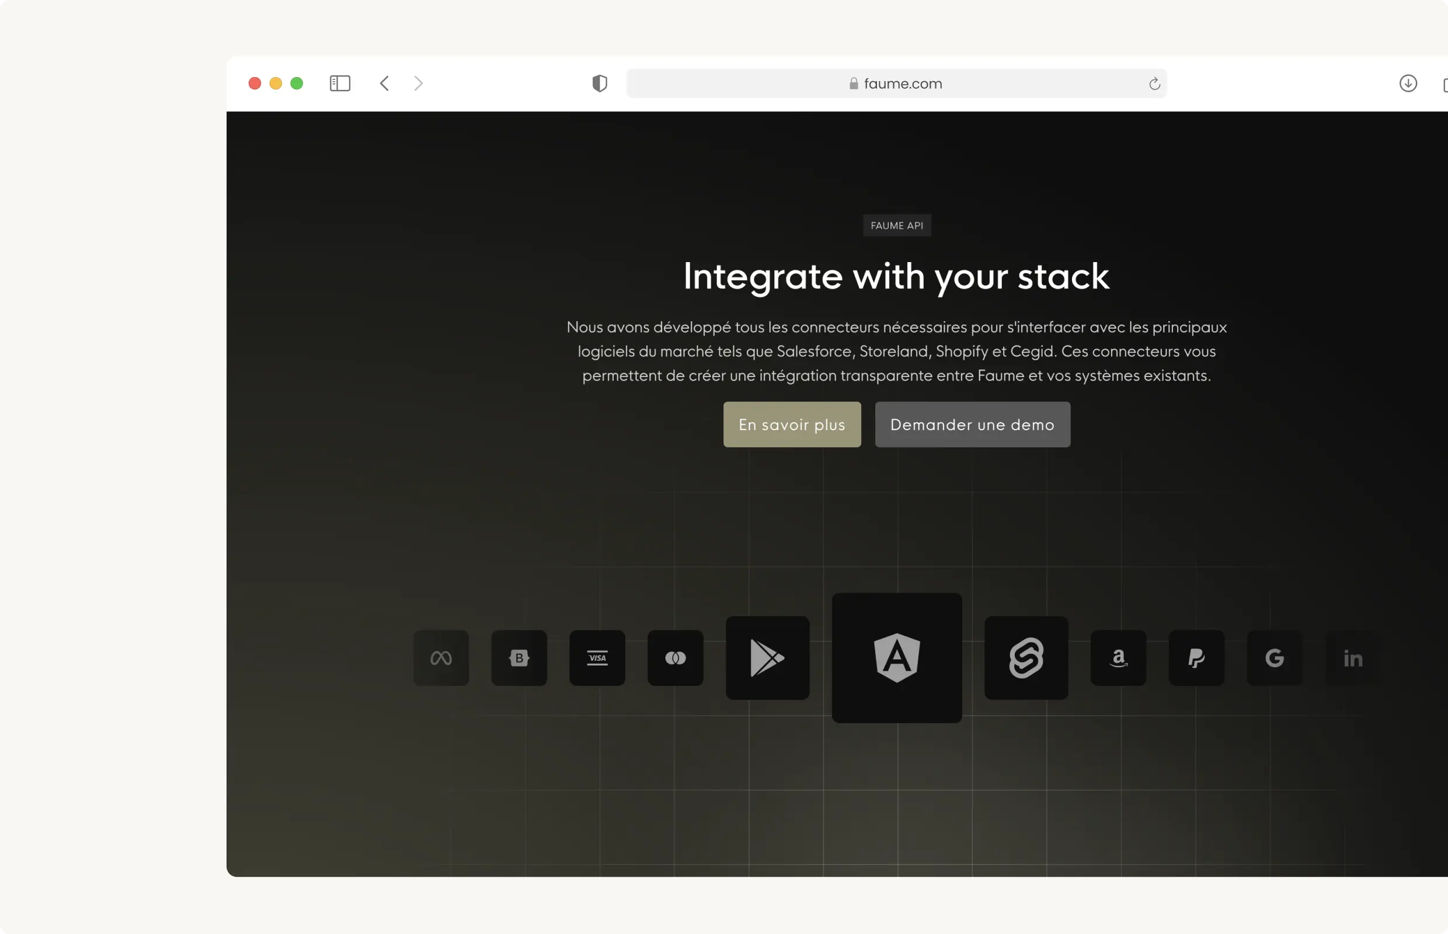1448x934 pixels.
Task: Click the Visa card logo tile
Action: tap(597, 658)
